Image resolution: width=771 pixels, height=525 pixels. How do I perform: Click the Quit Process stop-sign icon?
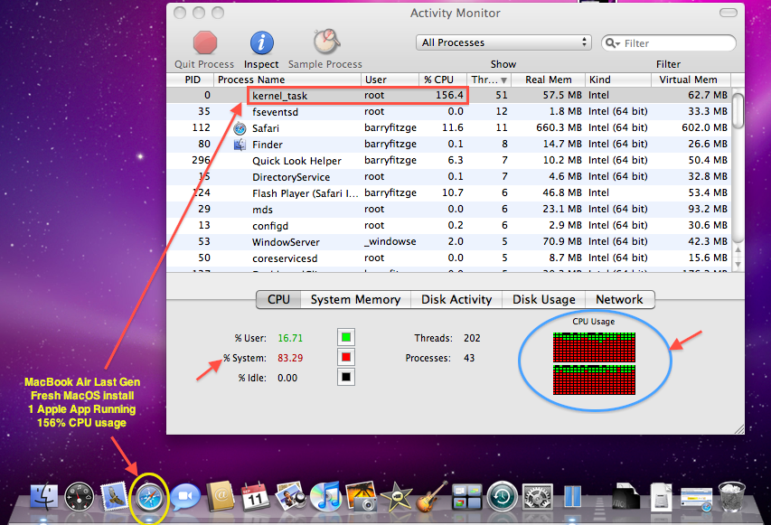(x=204, y=42)
